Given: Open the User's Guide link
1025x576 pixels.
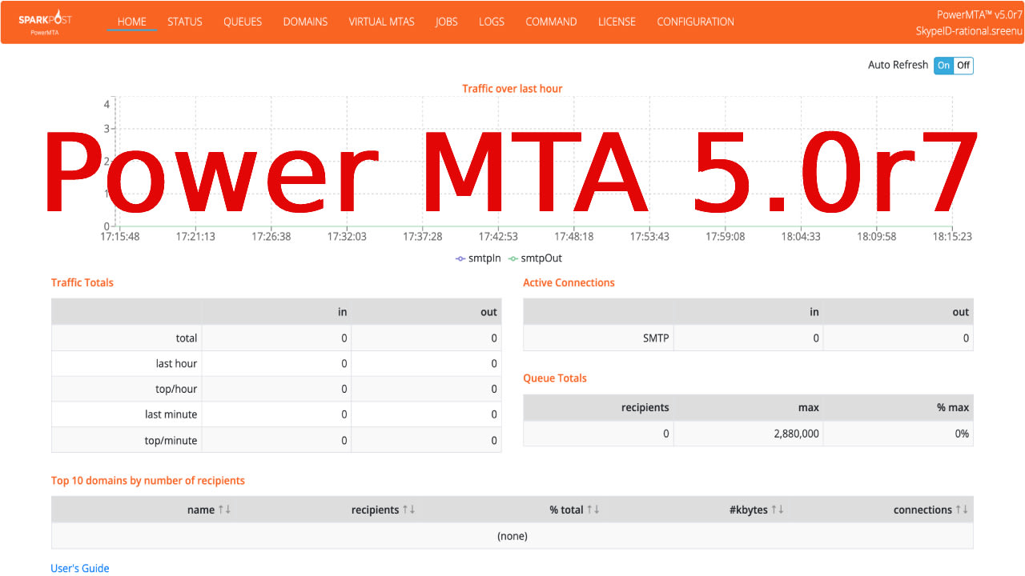Looking at the screenshot, I should (x=80, y=568).
